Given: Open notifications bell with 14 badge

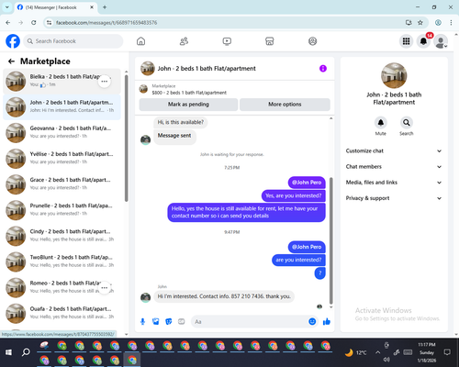Looking at the screenshot, I should [423, 41].
